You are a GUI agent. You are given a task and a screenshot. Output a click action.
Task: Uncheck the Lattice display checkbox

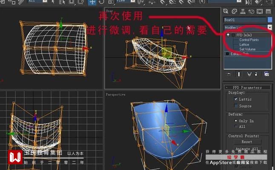point(236,99)
